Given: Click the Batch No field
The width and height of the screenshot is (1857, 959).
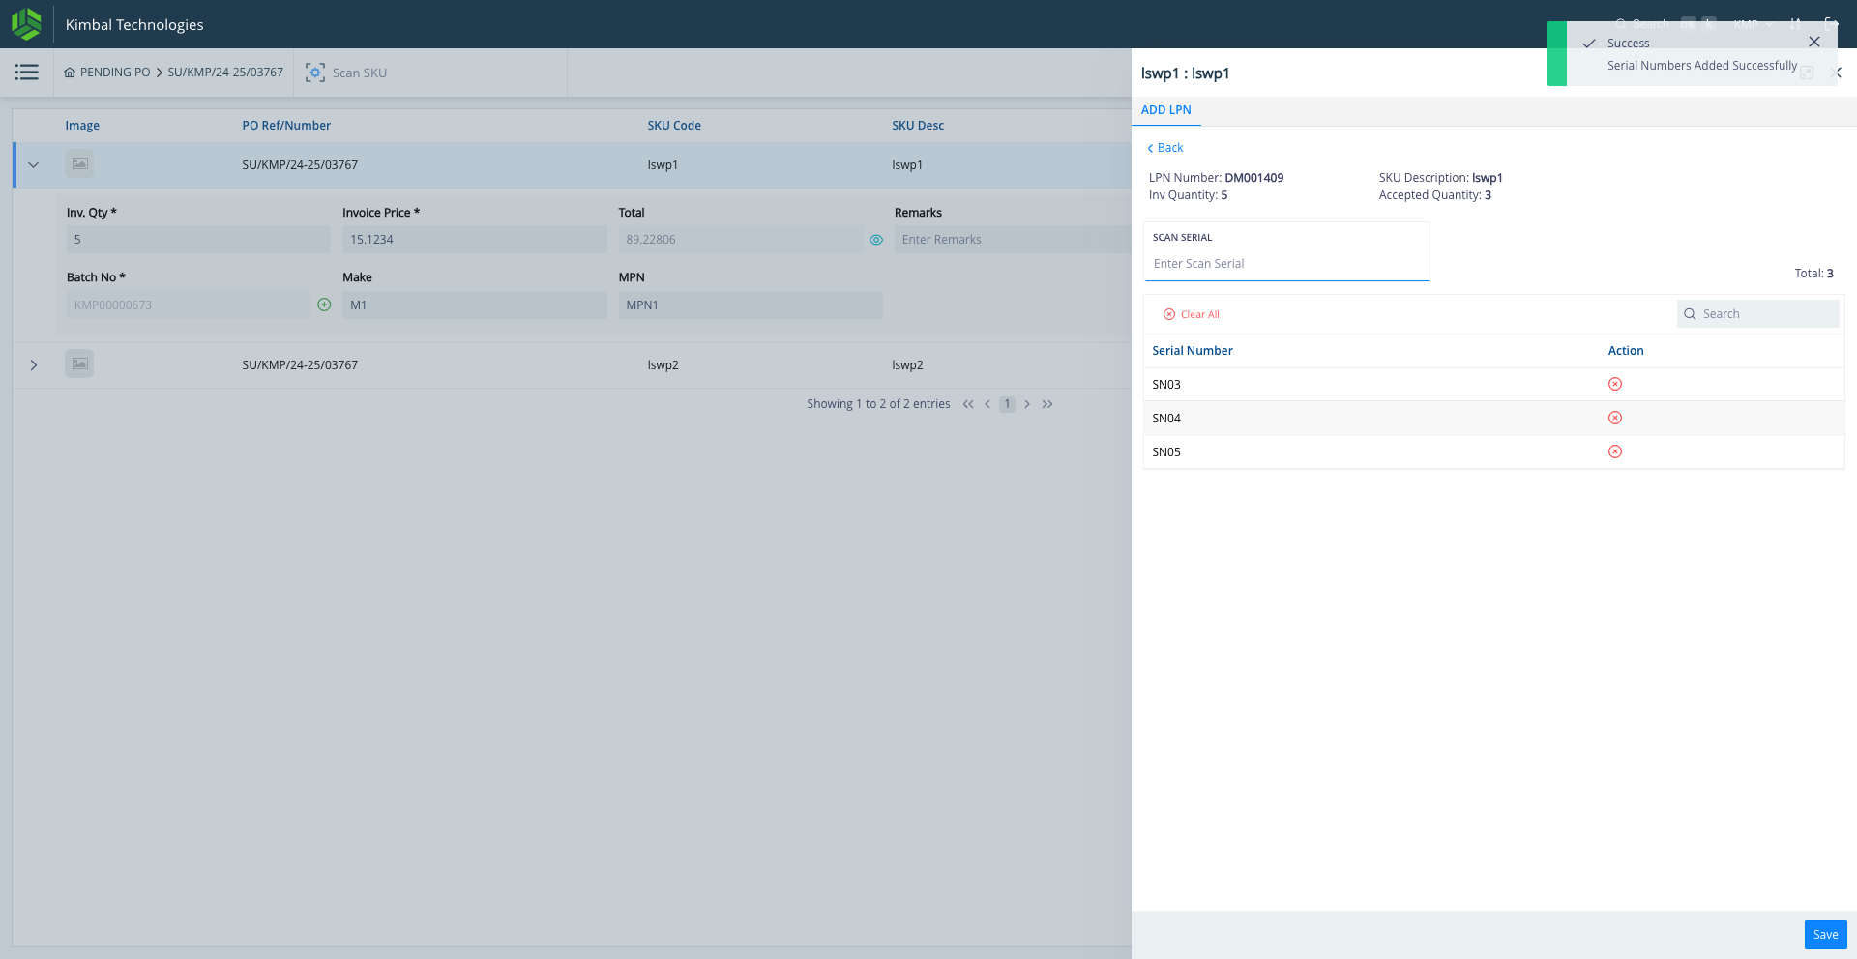Looking at the screenshot, I should pos(189,305).
